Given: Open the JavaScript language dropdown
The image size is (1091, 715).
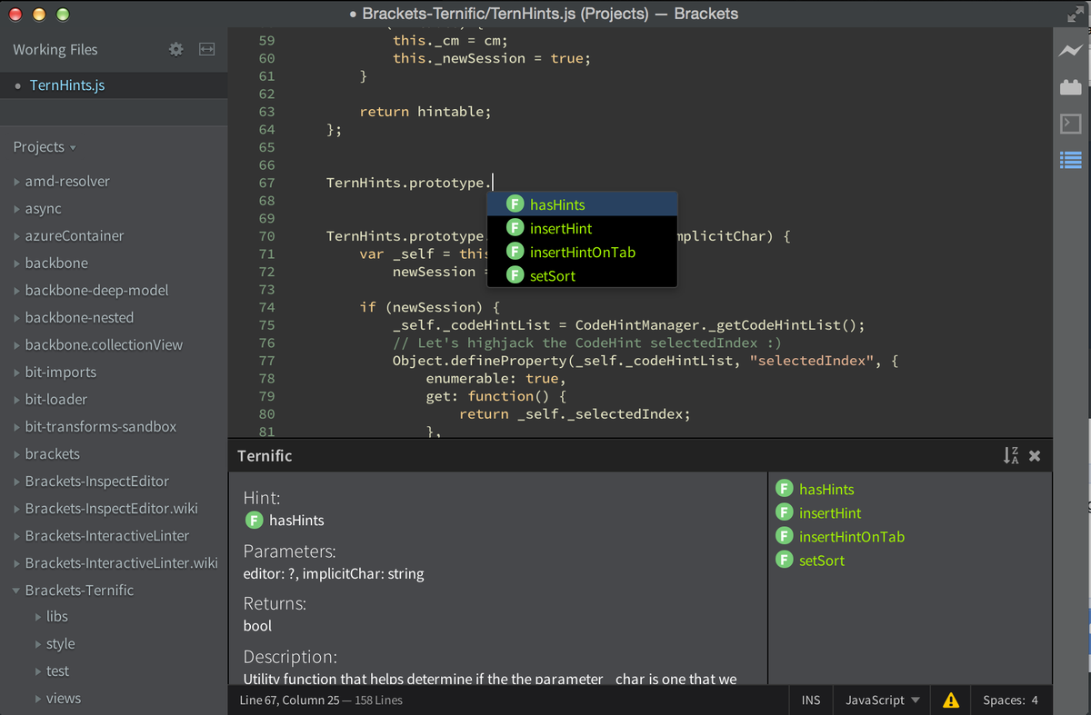Looking at the screenshot, I should click(882, 700).
